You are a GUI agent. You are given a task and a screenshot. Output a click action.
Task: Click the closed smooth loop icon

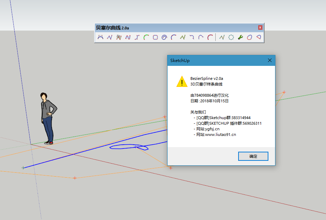249,37
